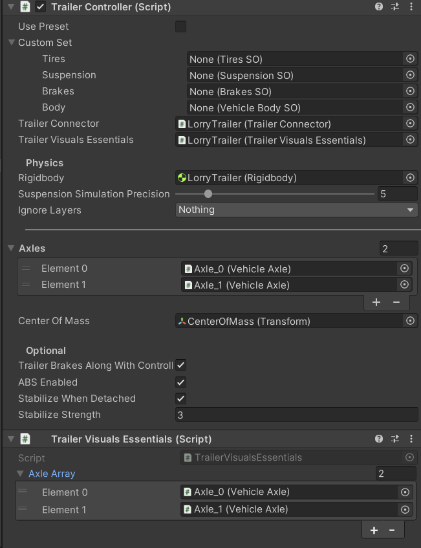Open object picker for Brakes field
The height and width of the screenshot is (548, 421).
[410, 91]
